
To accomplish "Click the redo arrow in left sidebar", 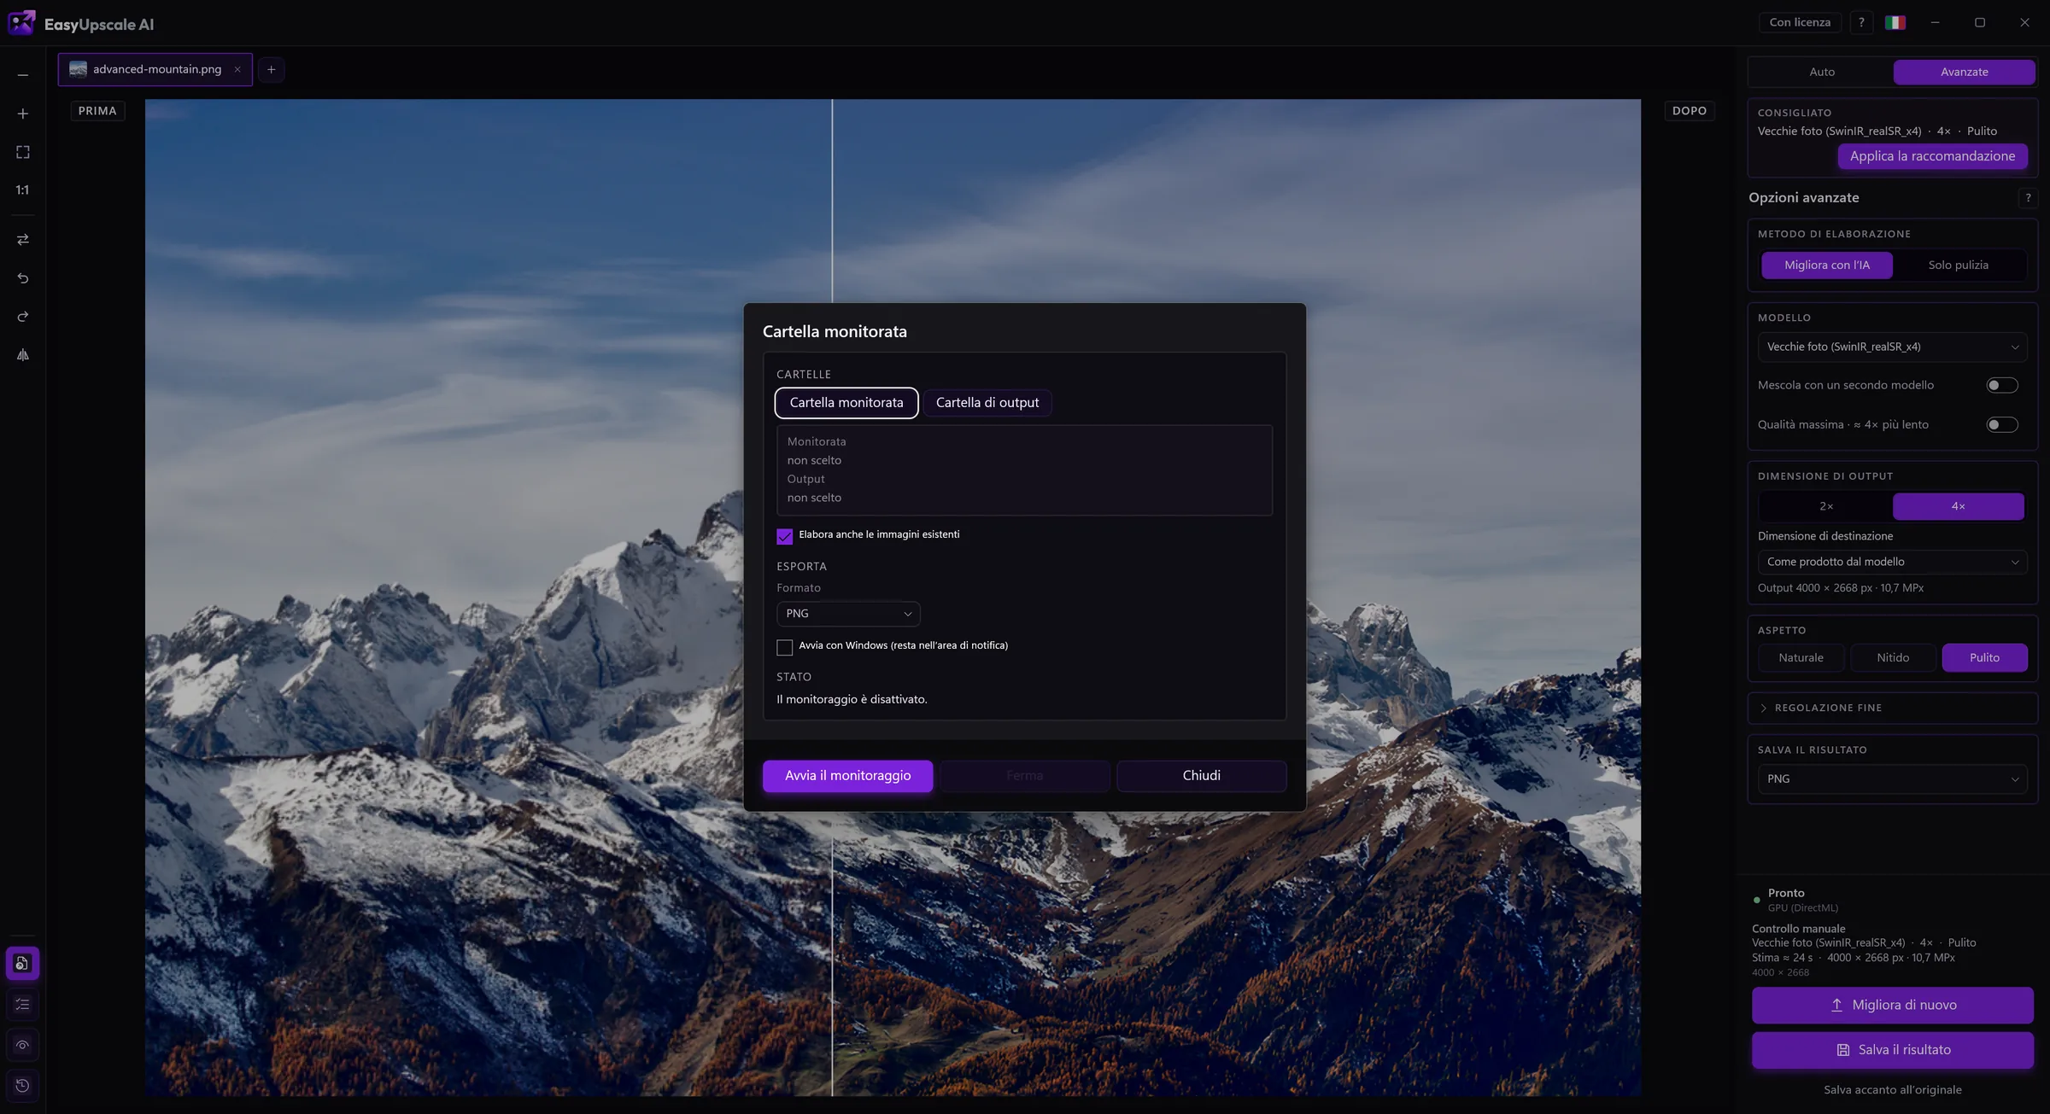I will coord(23,317).
